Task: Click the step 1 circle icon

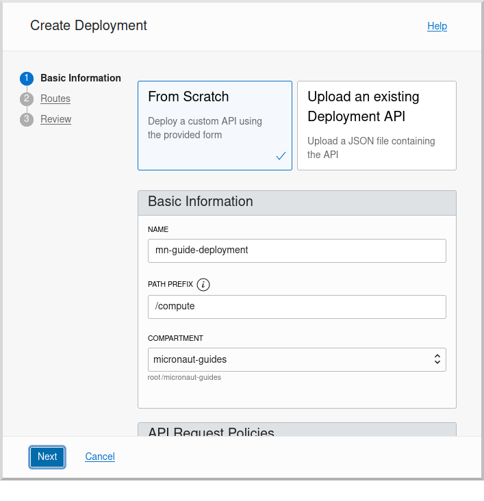Action: point(27,79)
